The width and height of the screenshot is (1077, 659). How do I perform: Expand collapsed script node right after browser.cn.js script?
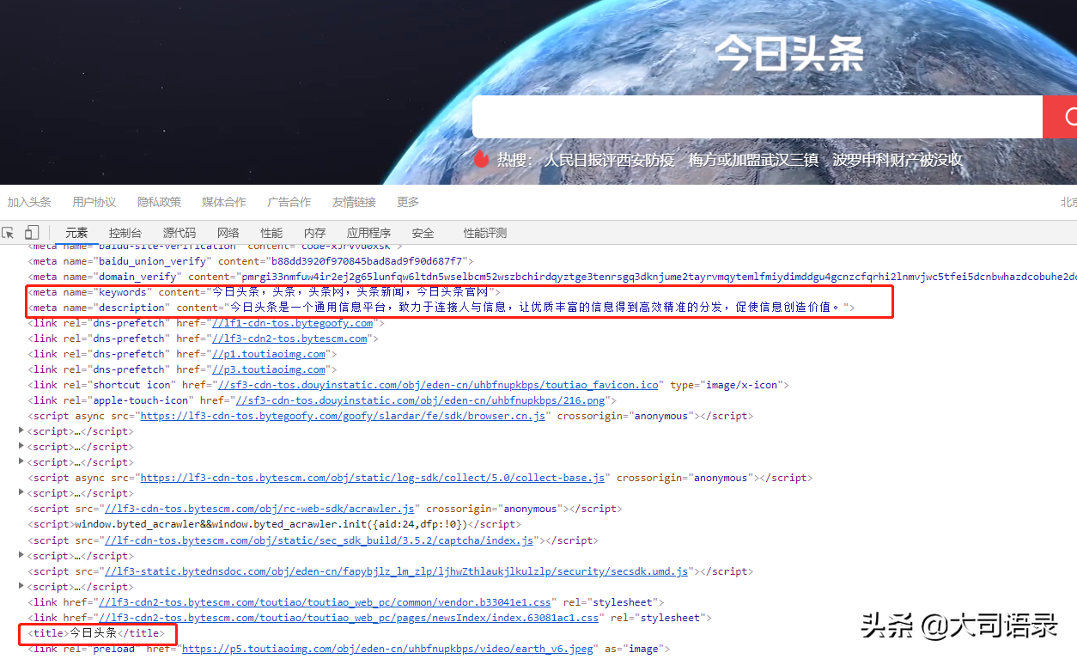22,431
